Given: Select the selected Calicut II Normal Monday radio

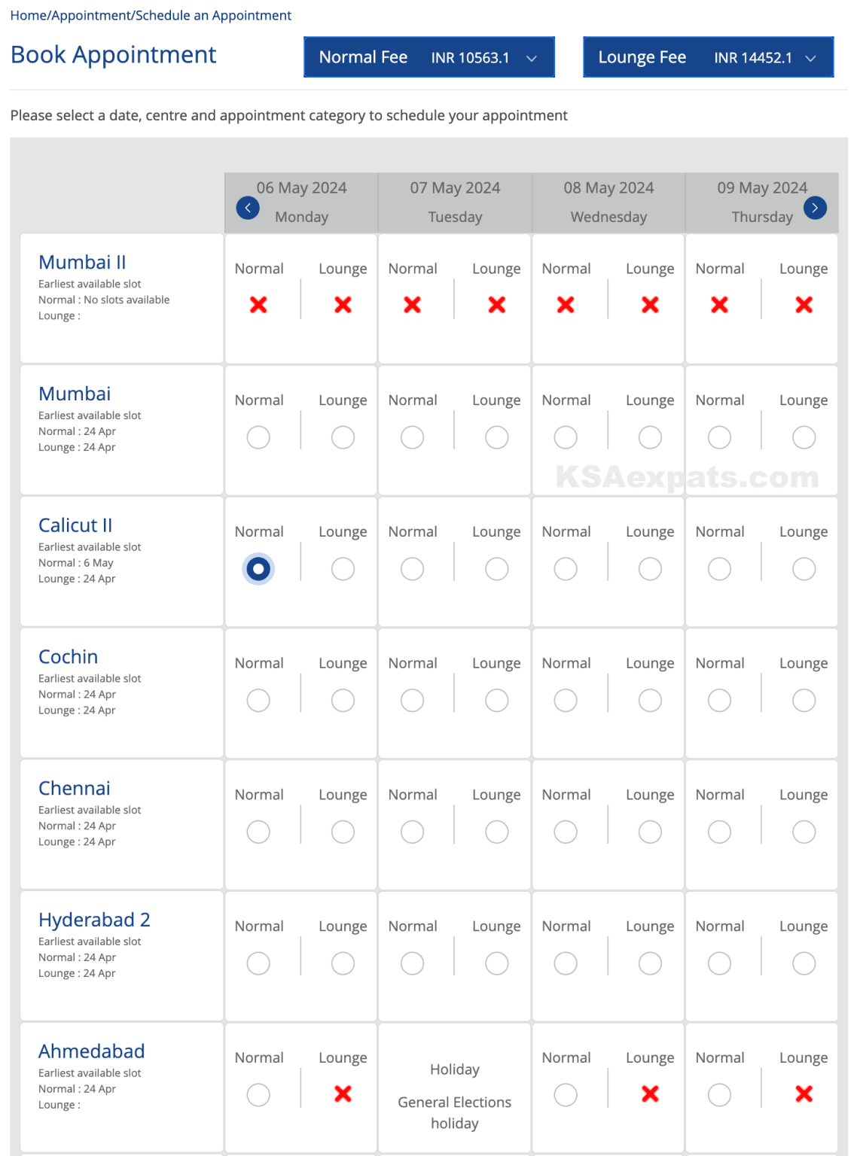Looking at the screenshot, I should point(258,569).
